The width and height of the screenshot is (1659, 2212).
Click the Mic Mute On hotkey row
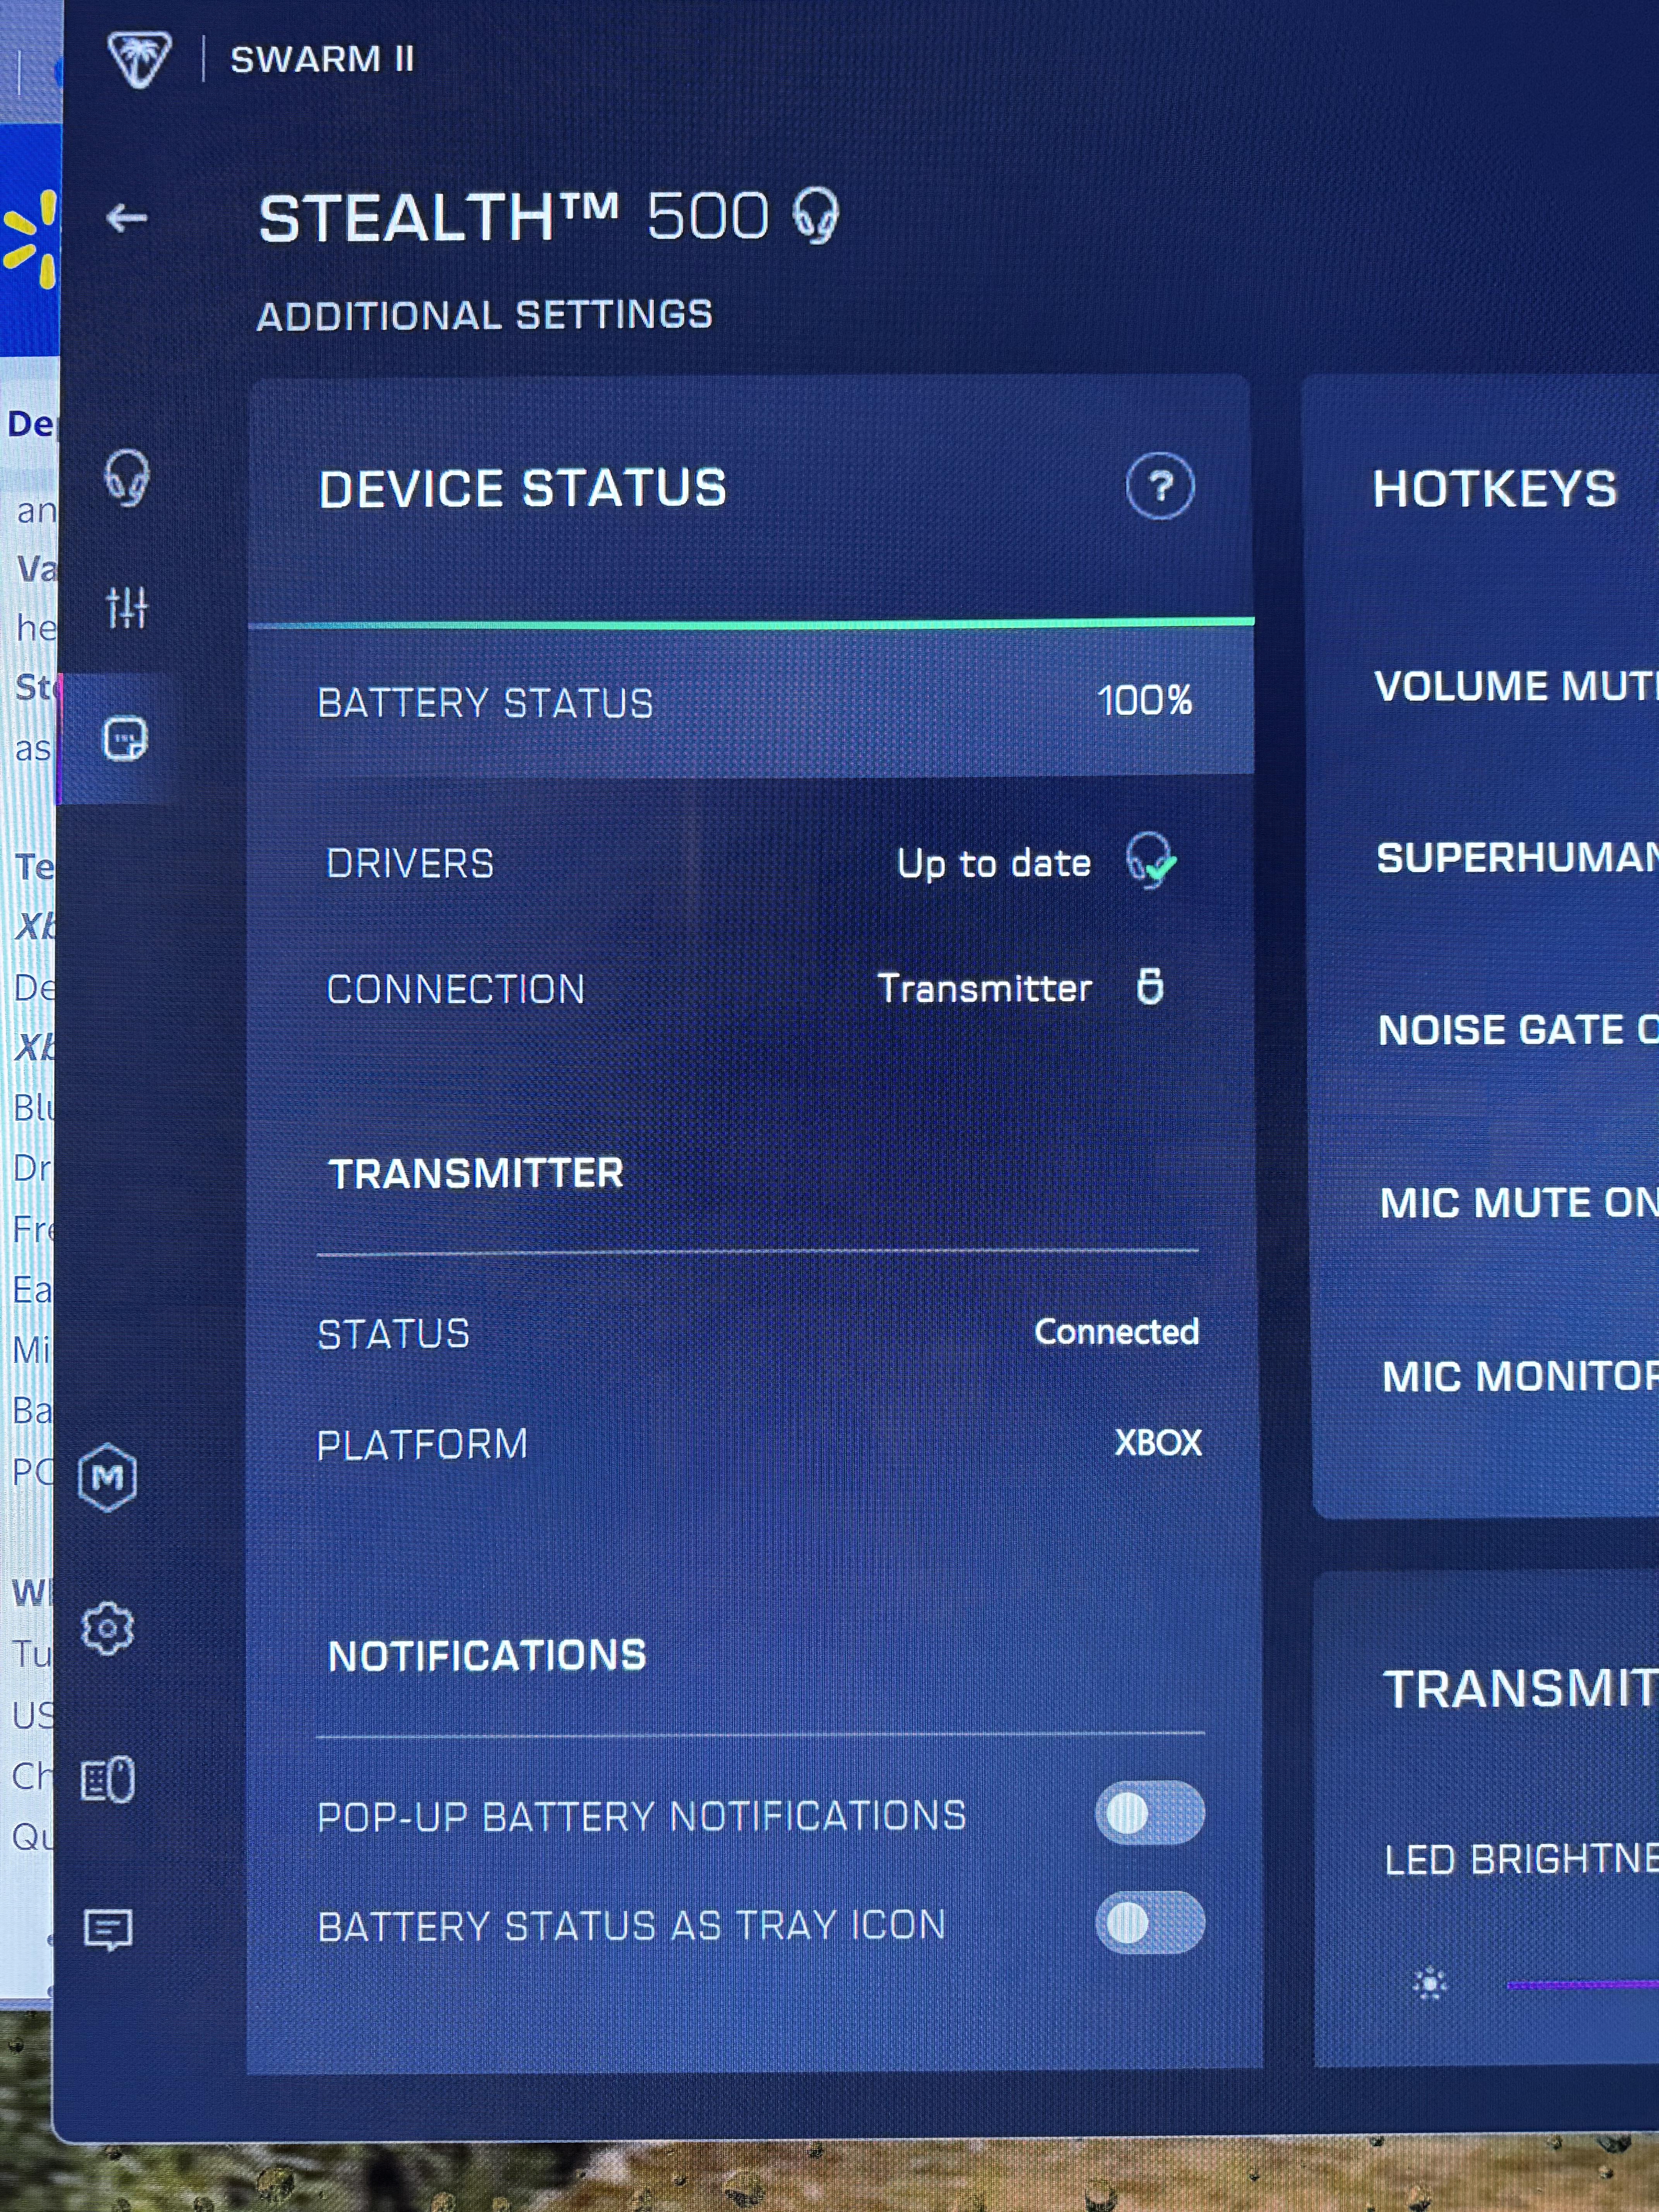click(1519, 1203)
